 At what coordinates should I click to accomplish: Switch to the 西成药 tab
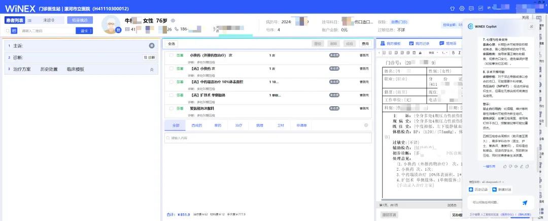pyautogui.click(x=196, y=125)
